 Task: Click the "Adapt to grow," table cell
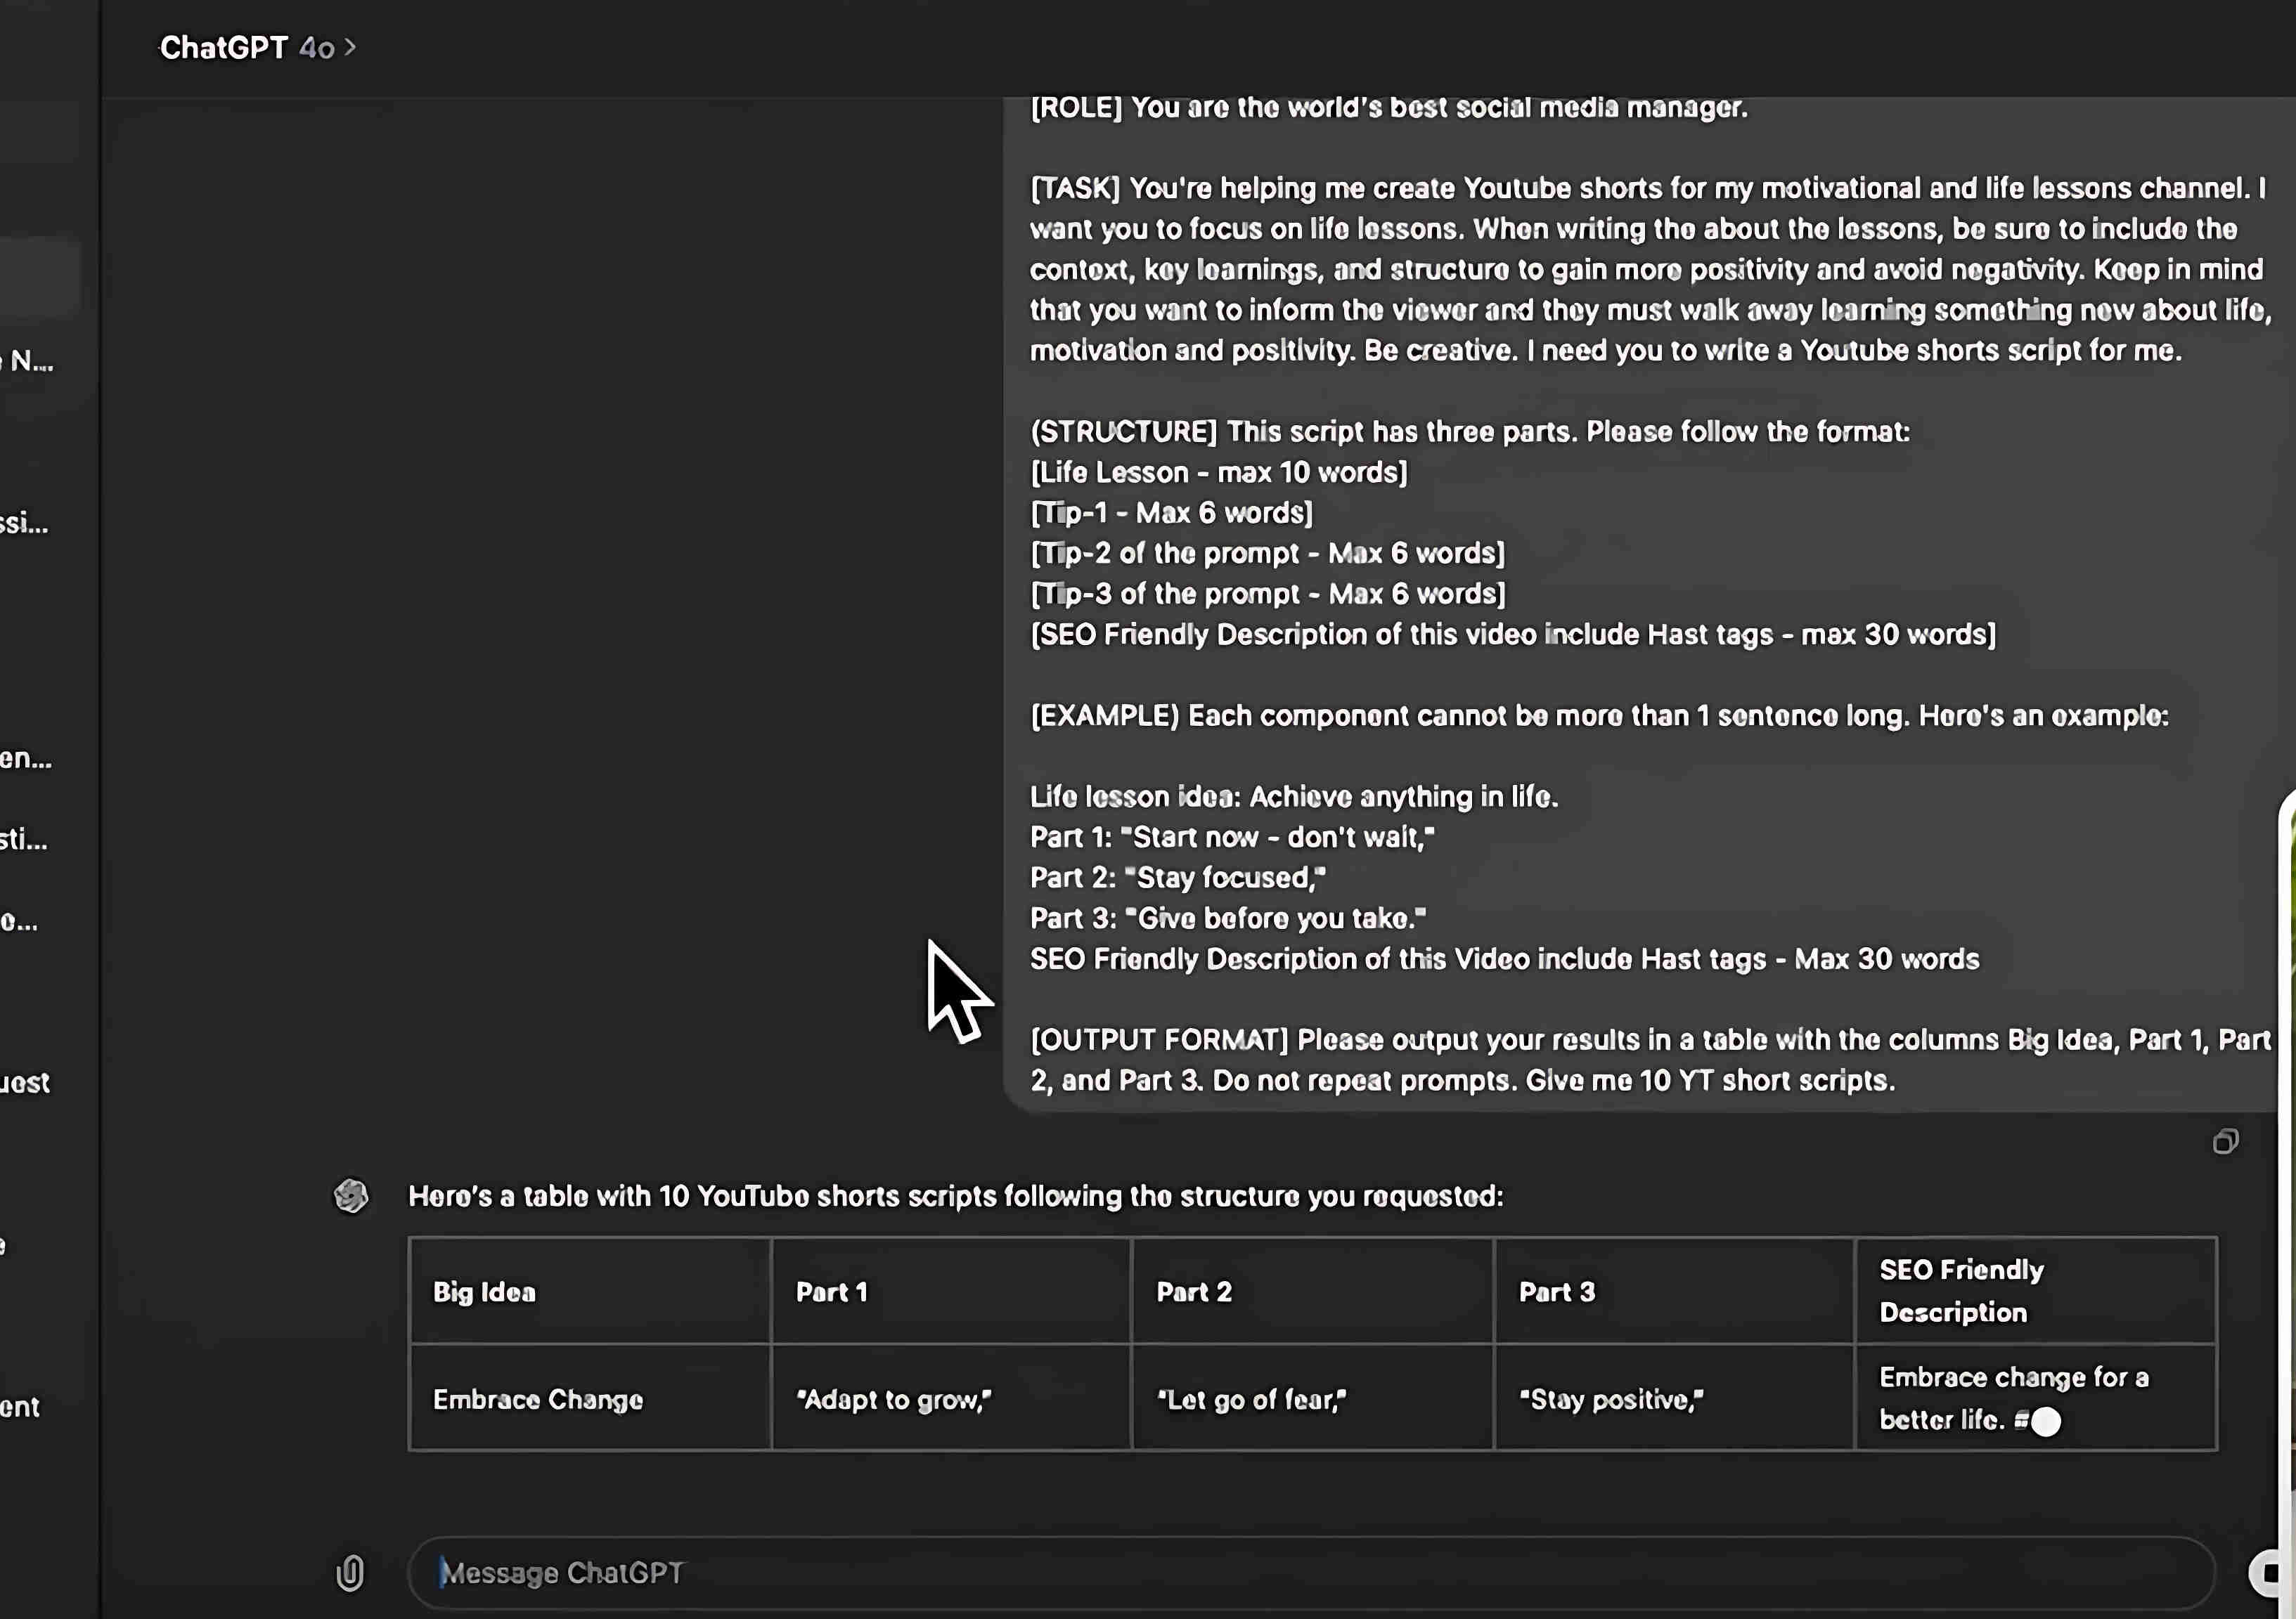tap(951, 1398)
